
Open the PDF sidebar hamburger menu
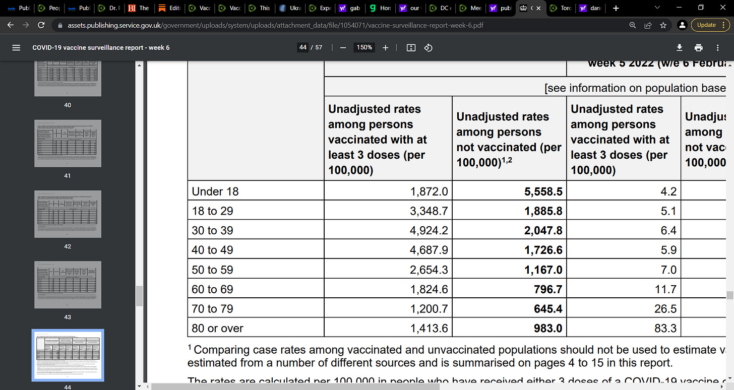pyautogui.click(x=16, y=47)
